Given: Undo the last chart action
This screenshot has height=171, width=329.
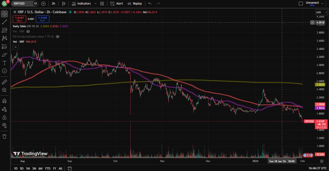Looking at the screenshot, I should pos(150,3).
